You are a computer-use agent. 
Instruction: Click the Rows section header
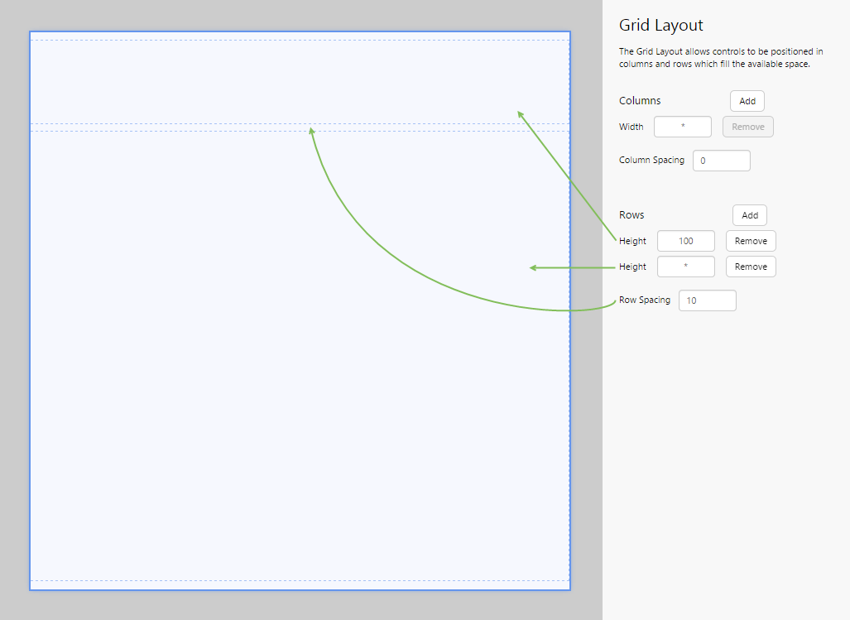[x=631, y=214]
